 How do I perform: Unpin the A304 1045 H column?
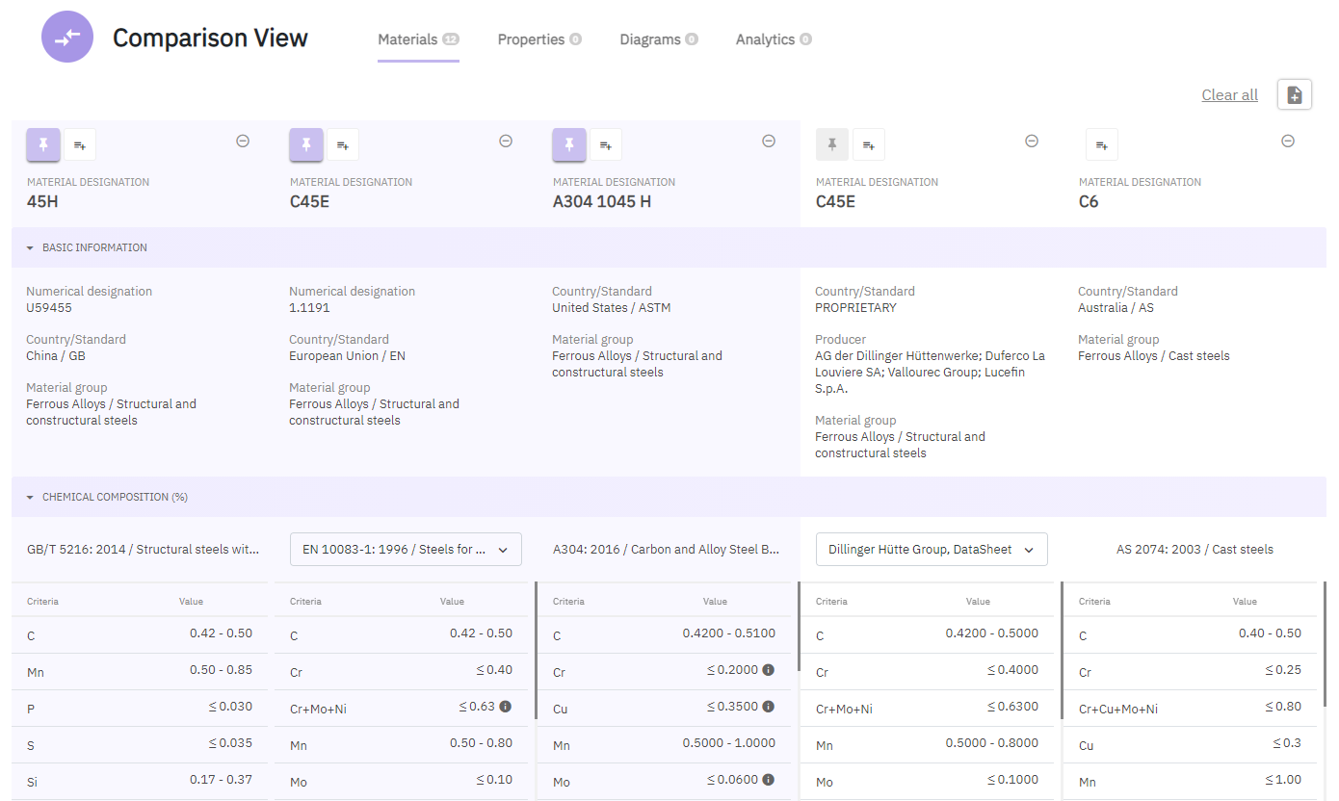569,144
